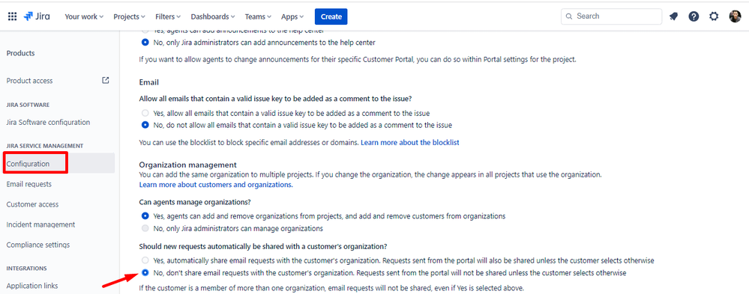The height and width of the screenshot is (294, 749).
Task: Expand the Your work menu
Action: click(x=84, y=16)
